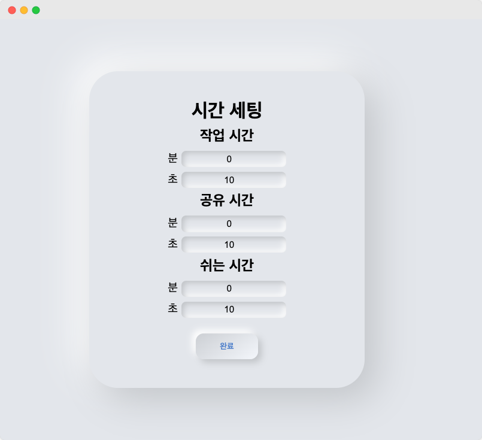The width and height of the screenshot is (482, 440).
Task: Maximize the window with the green button
Action: tap(36, 10)
